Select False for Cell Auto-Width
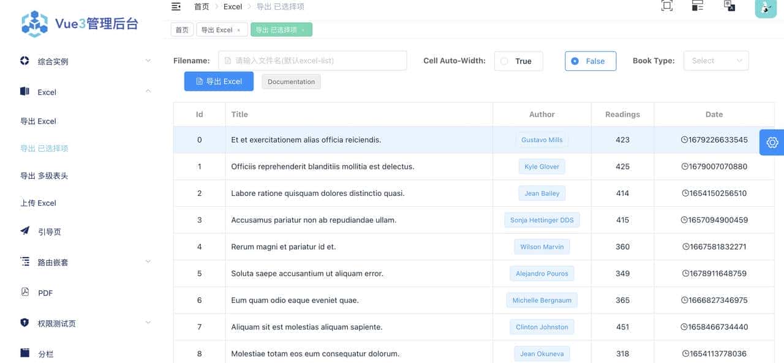784x363 pixels. [590, 61]
